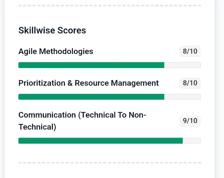Viewport: 224px width, 178px height.
Task: Click the dashed divider below the Communication bar
Action: (109, 162)
